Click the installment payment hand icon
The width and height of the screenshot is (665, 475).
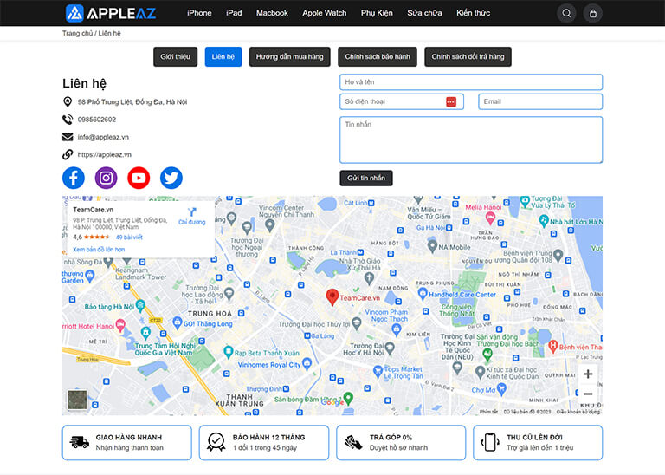pos(353,442)
